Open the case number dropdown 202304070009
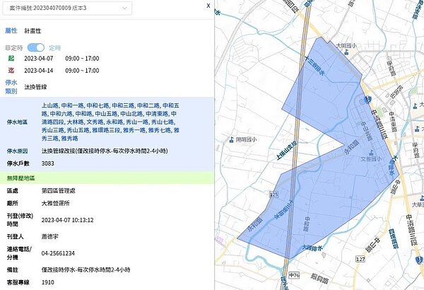Screen dimensions: 424x290 point(67,8)
